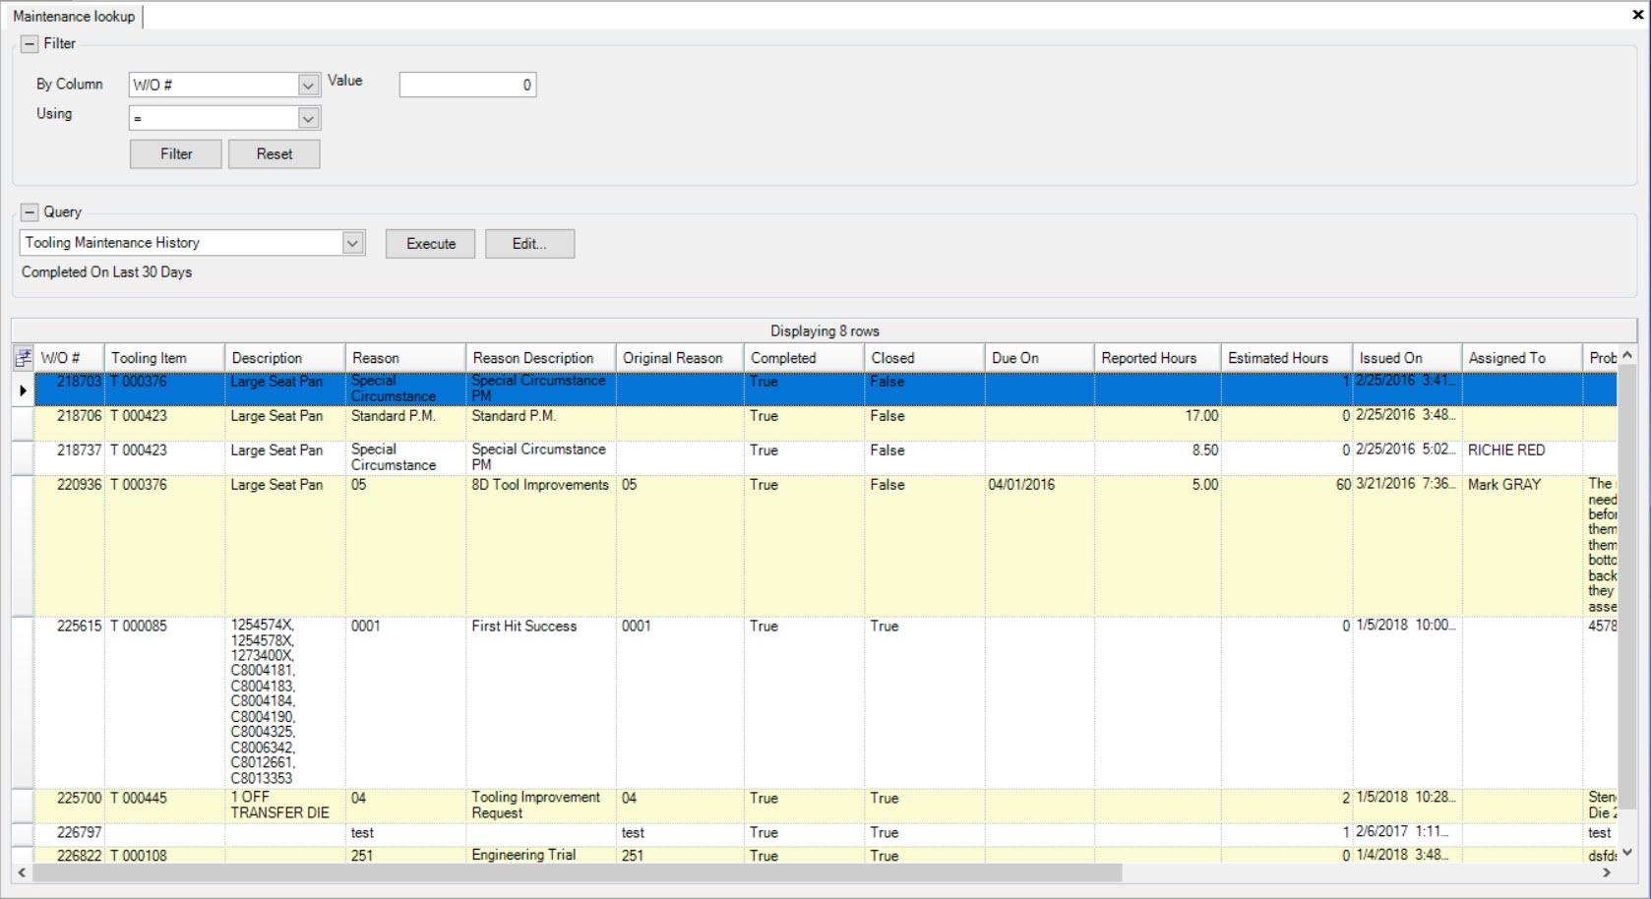This screenshot has width=1651, height=899.
Task: Sort by Tooling Item column header
Action: pyautogui.click(x=164, y=358)
